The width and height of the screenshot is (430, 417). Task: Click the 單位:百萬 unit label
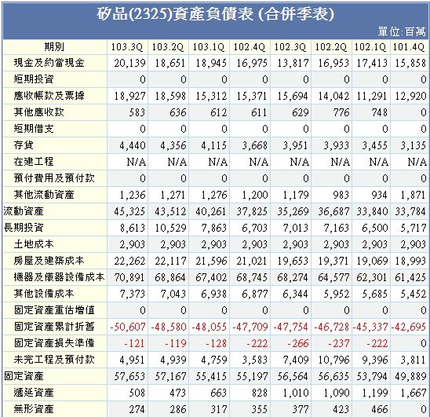tap(402, 31)
